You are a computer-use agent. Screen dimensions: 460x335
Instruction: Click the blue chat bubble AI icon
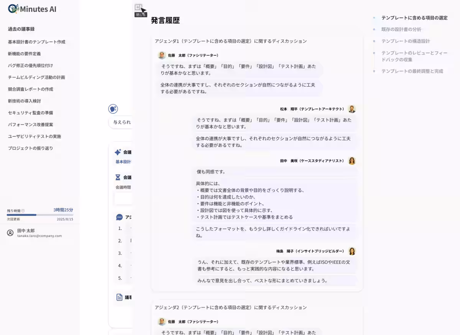(x=113, y=109)
